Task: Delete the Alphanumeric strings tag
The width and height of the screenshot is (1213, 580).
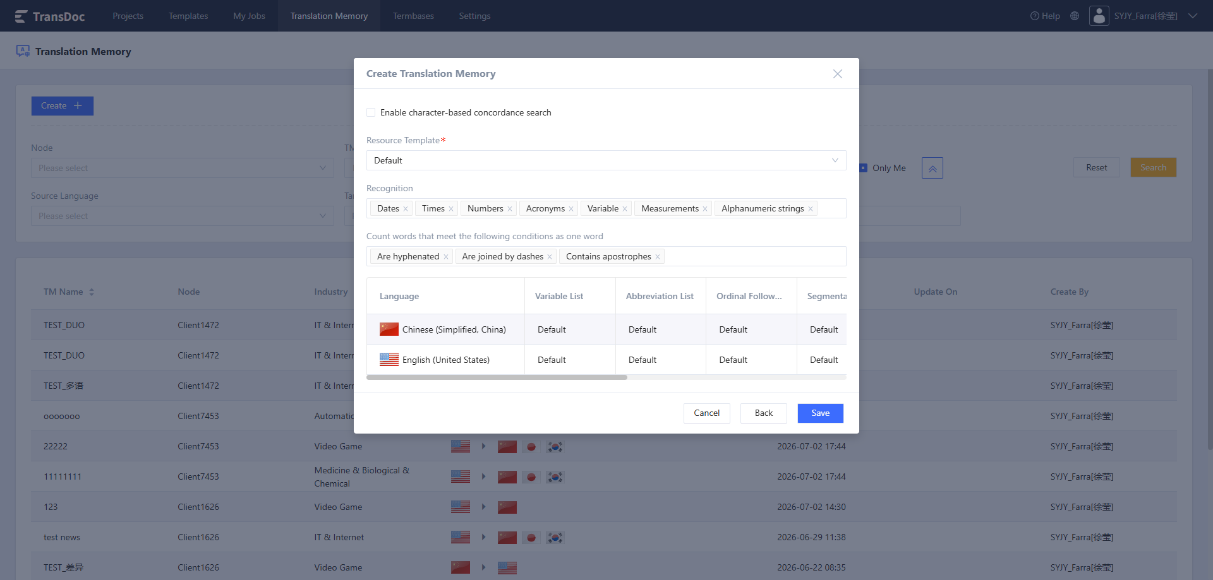Action: pyautogui.click(x=811, y=209)
